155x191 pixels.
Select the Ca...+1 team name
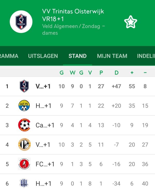pyautogui.click(x=45, y=125)
